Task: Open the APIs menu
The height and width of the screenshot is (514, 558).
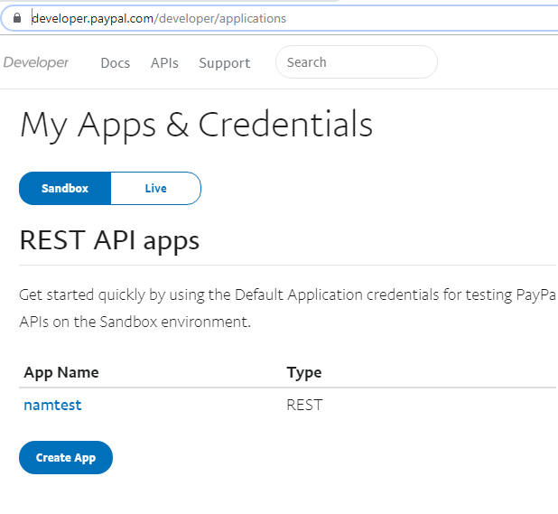Action: (164, 63)
